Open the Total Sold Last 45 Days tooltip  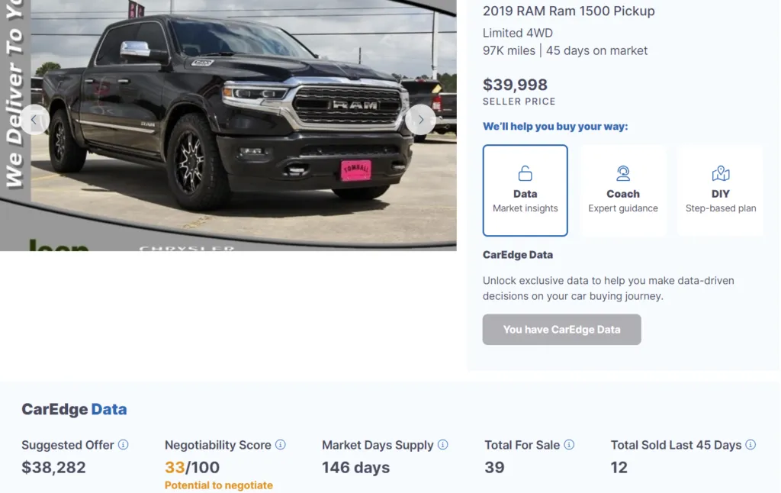pos(751,445)
